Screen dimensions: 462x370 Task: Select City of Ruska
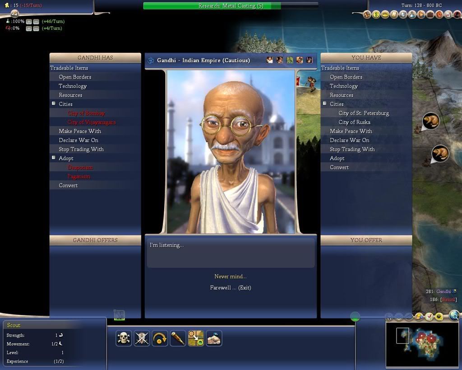tap(354, 122)
